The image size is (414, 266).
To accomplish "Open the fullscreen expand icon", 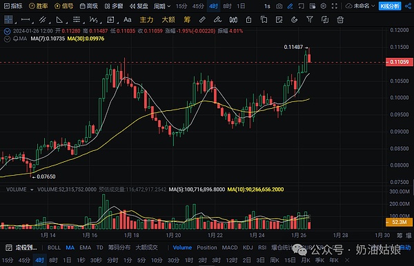I will click(335, 6).
